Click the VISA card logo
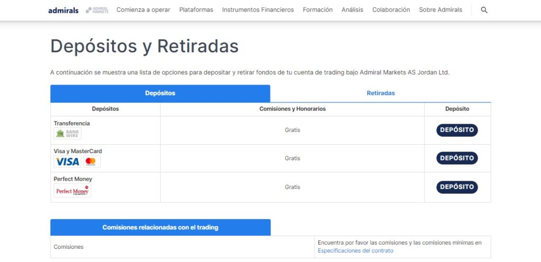The image size is (541, 262). point(68,161)
